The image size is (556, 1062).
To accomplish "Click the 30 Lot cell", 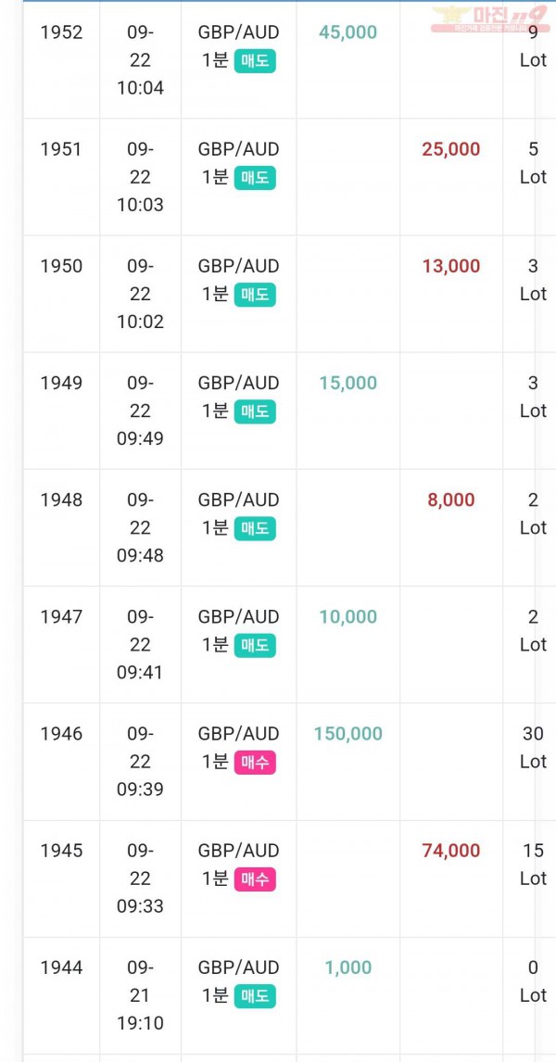I will pos(533,747).
